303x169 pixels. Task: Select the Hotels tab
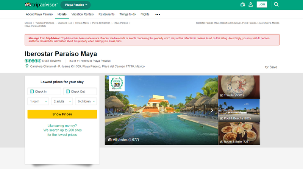(x=62, y=14)
